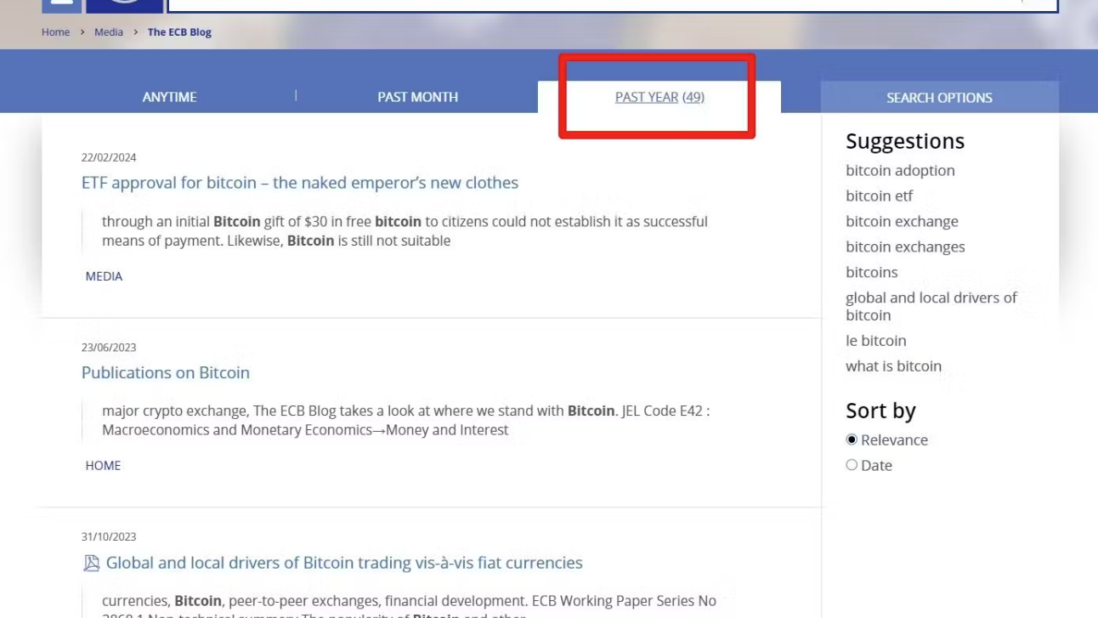Open Global and local drivers of Bitcoin trading

coord(344,563)
